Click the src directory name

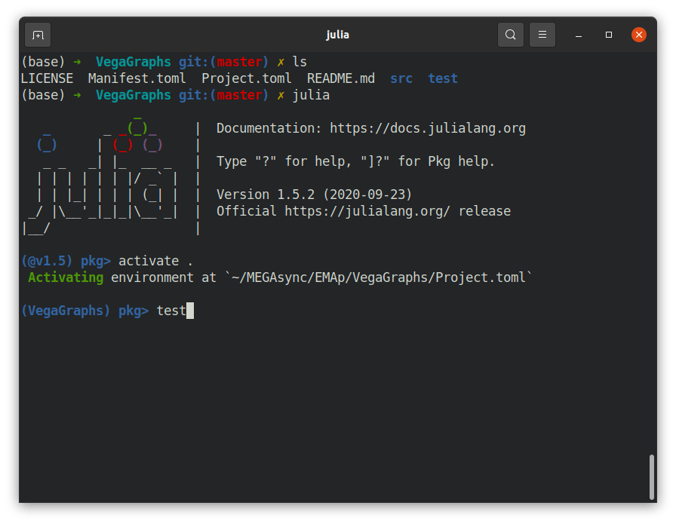click(401, 78)
